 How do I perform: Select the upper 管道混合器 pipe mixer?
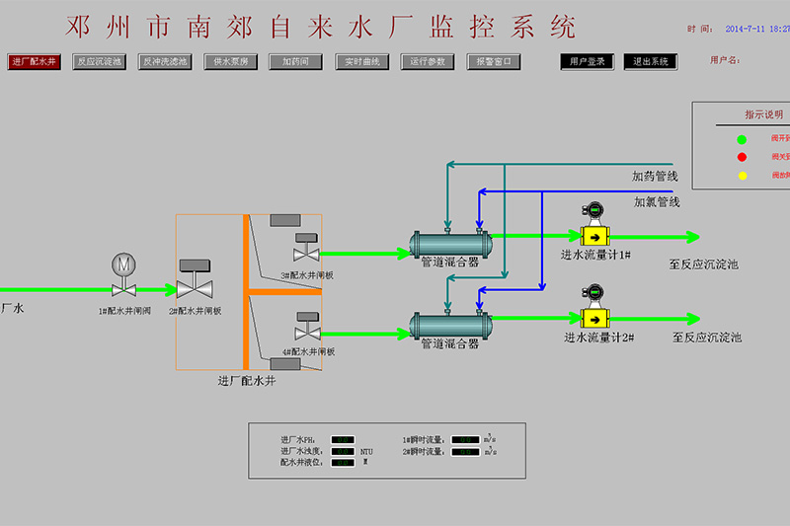coord(450,242)
